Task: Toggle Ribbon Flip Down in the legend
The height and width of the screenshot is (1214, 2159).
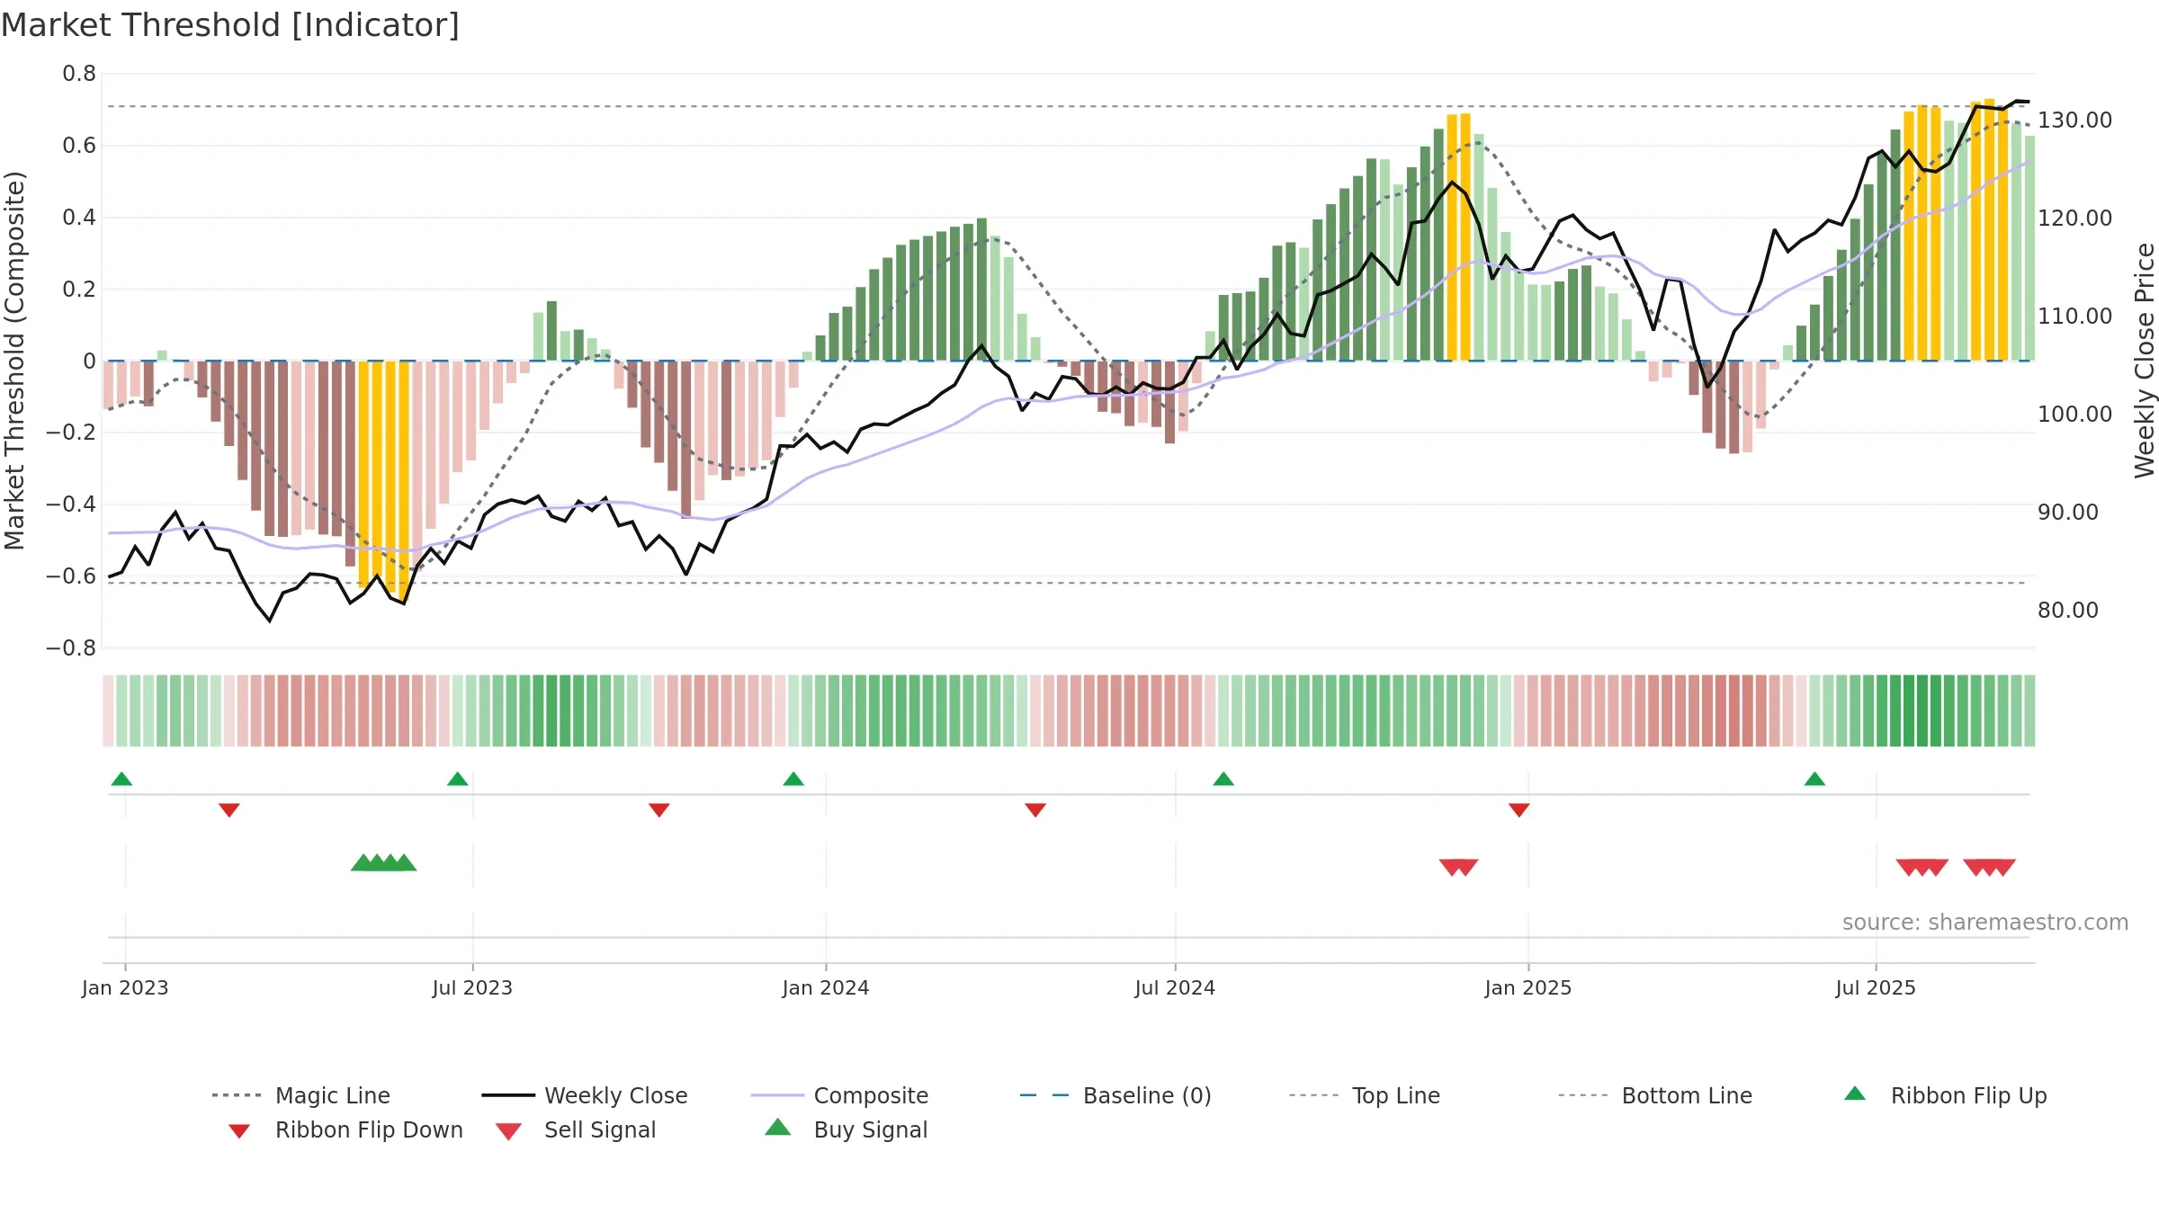Action: [x=345, y=1129]
